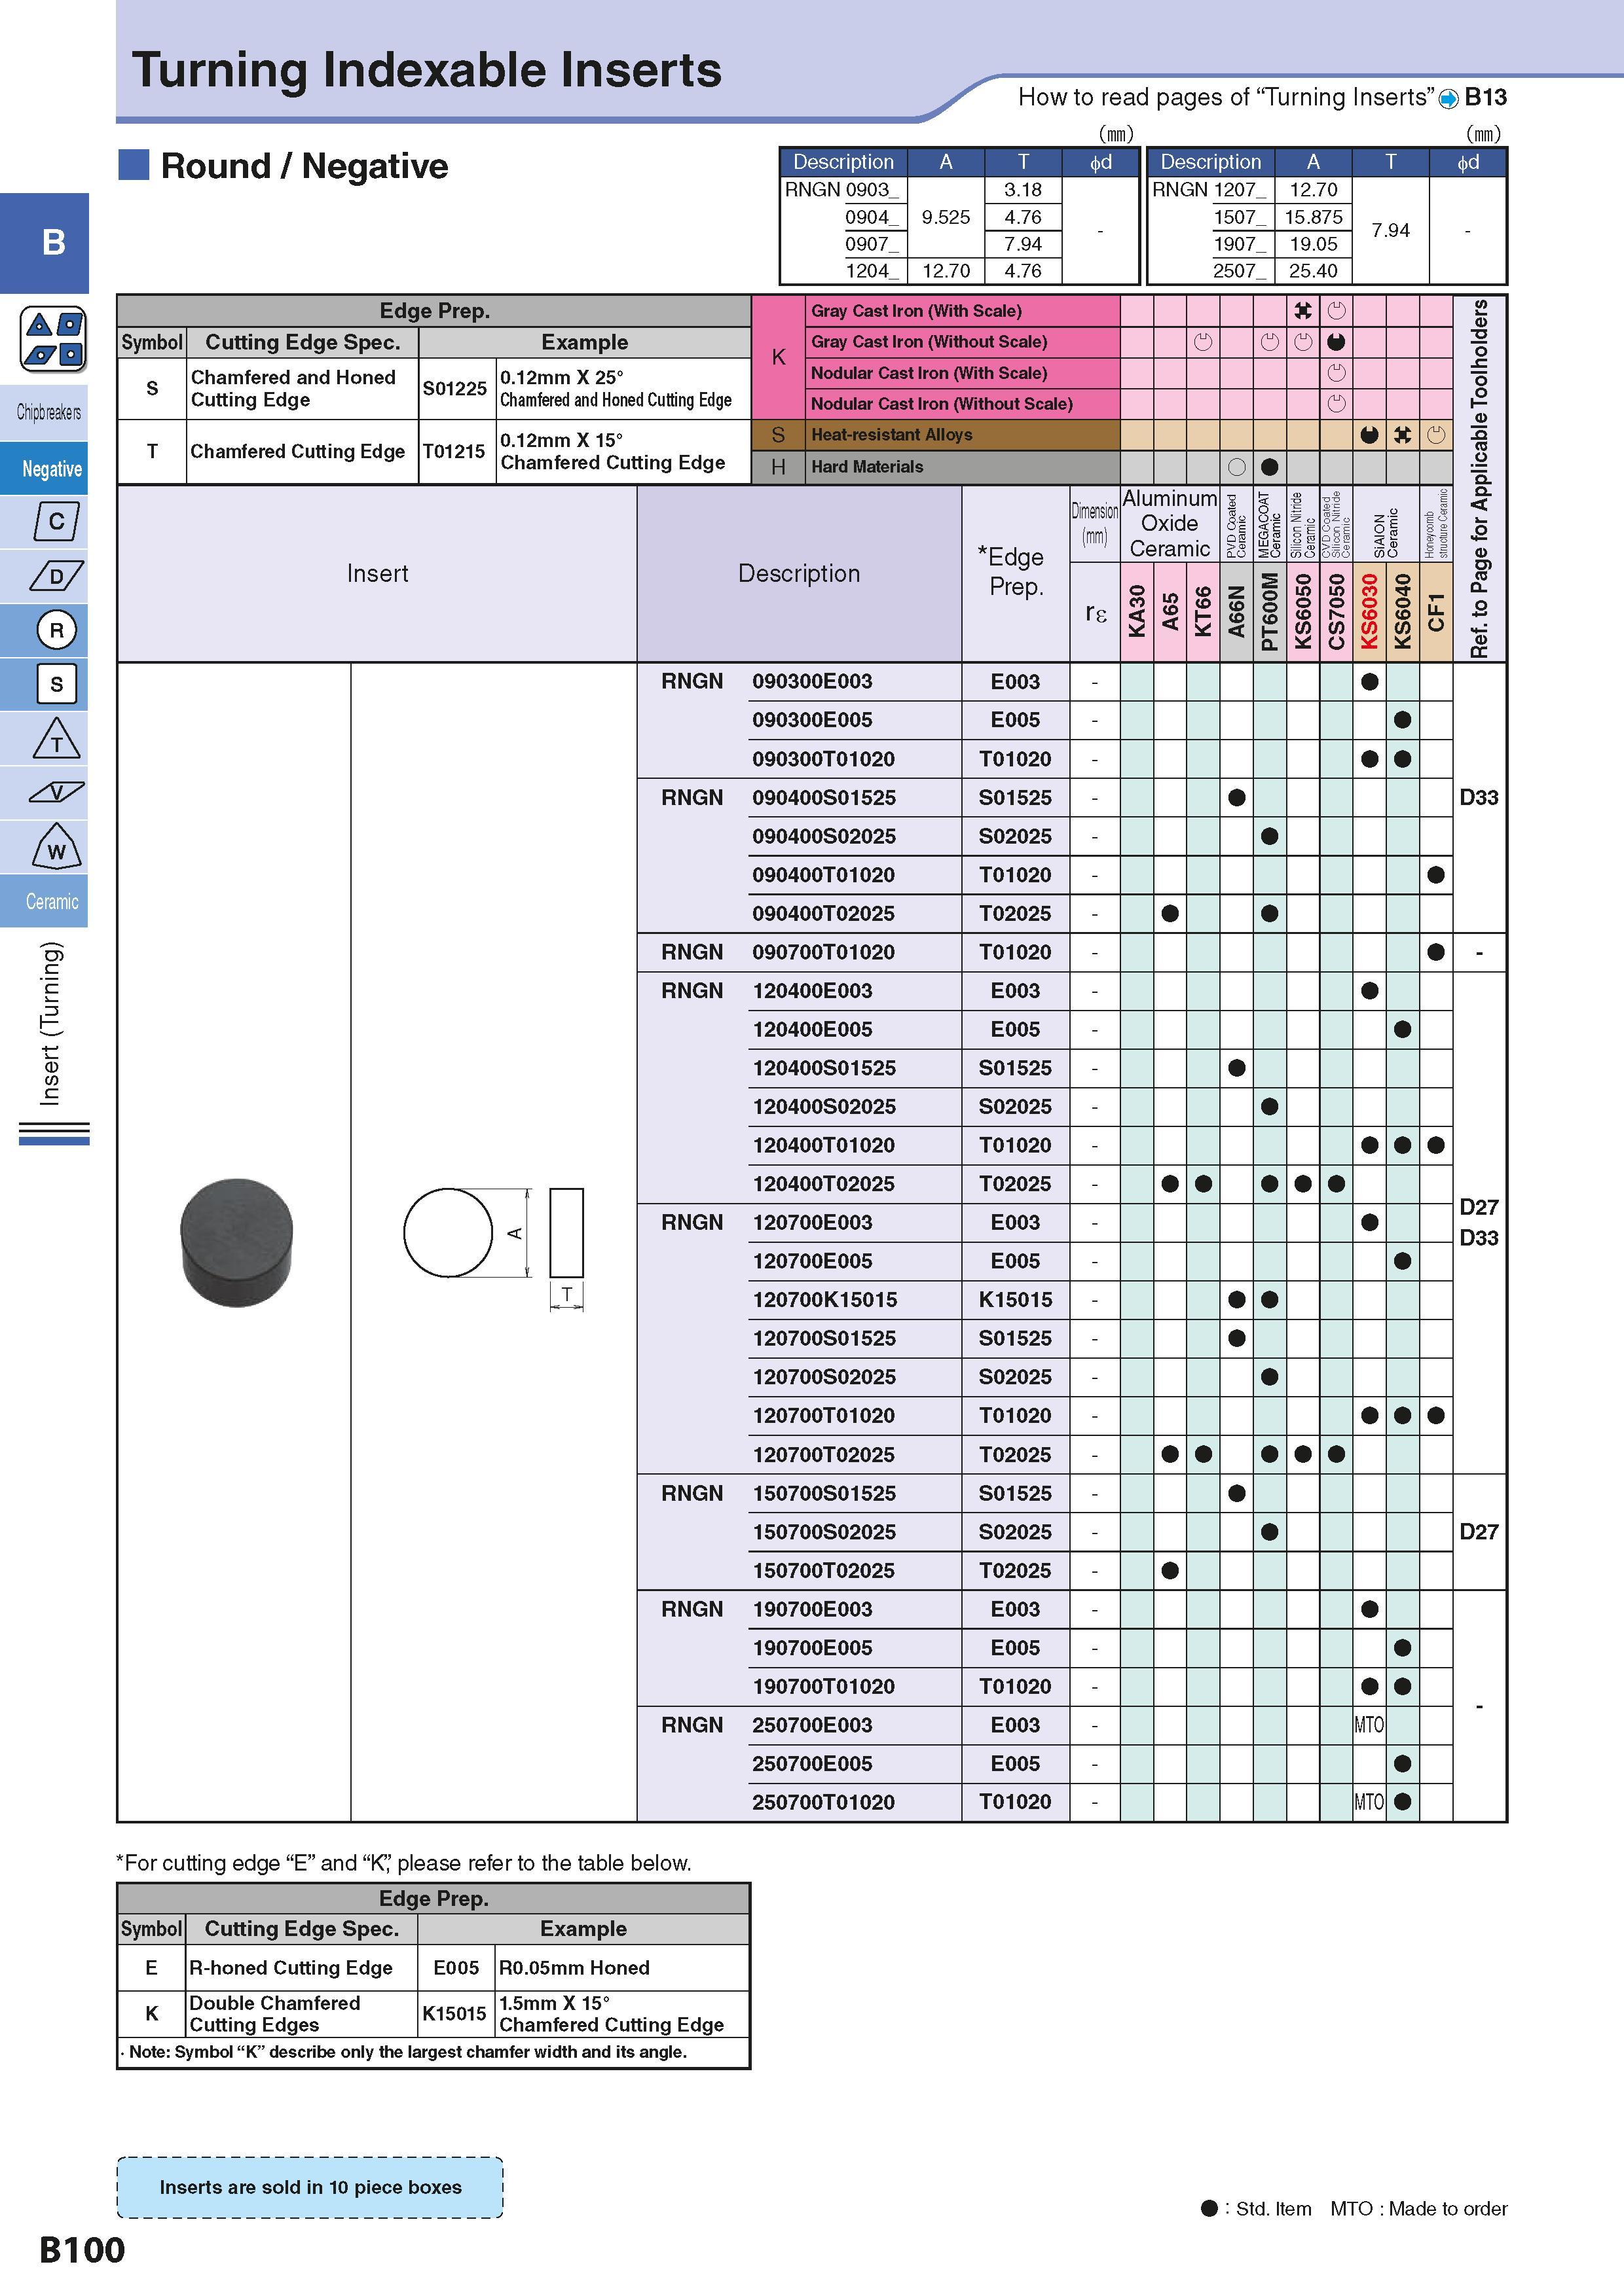This screenshot has width=1624, height=2296.
Task: Open the B section tab
Action: (44, 243)
